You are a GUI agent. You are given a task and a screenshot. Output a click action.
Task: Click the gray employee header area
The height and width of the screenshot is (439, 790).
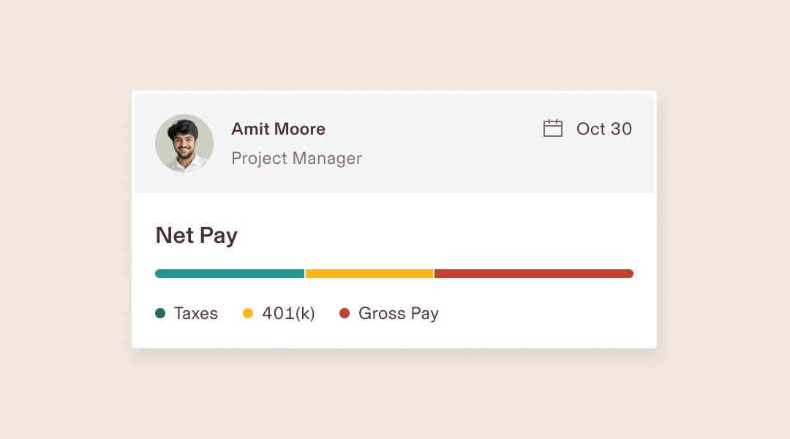394,143
